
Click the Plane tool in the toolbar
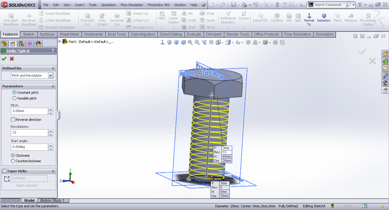(337, 18)
